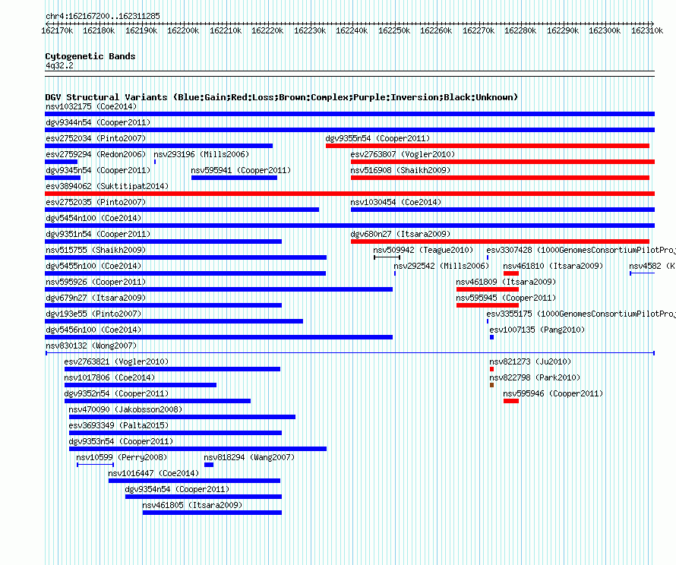Select the dgv9344n54 (Cooper2011) label
676x565 pixels.
[98, 122]
